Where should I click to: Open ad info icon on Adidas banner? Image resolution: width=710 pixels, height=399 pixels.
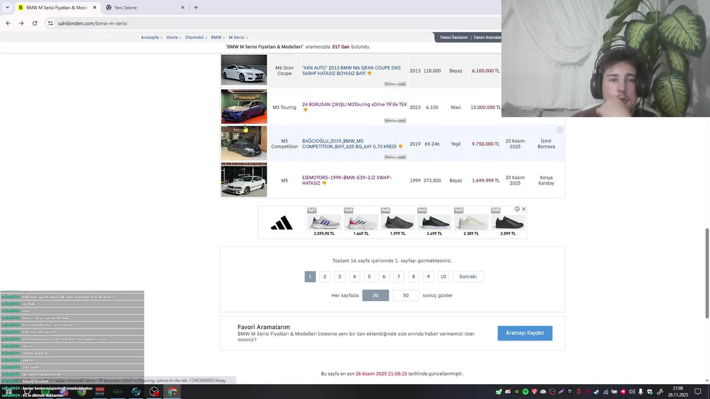click(x=517, y=209)
